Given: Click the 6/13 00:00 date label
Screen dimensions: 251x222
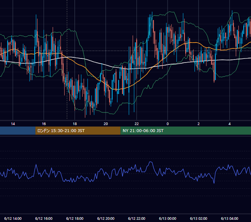Looking at the screenshot, I should click(x=168, y=218).
